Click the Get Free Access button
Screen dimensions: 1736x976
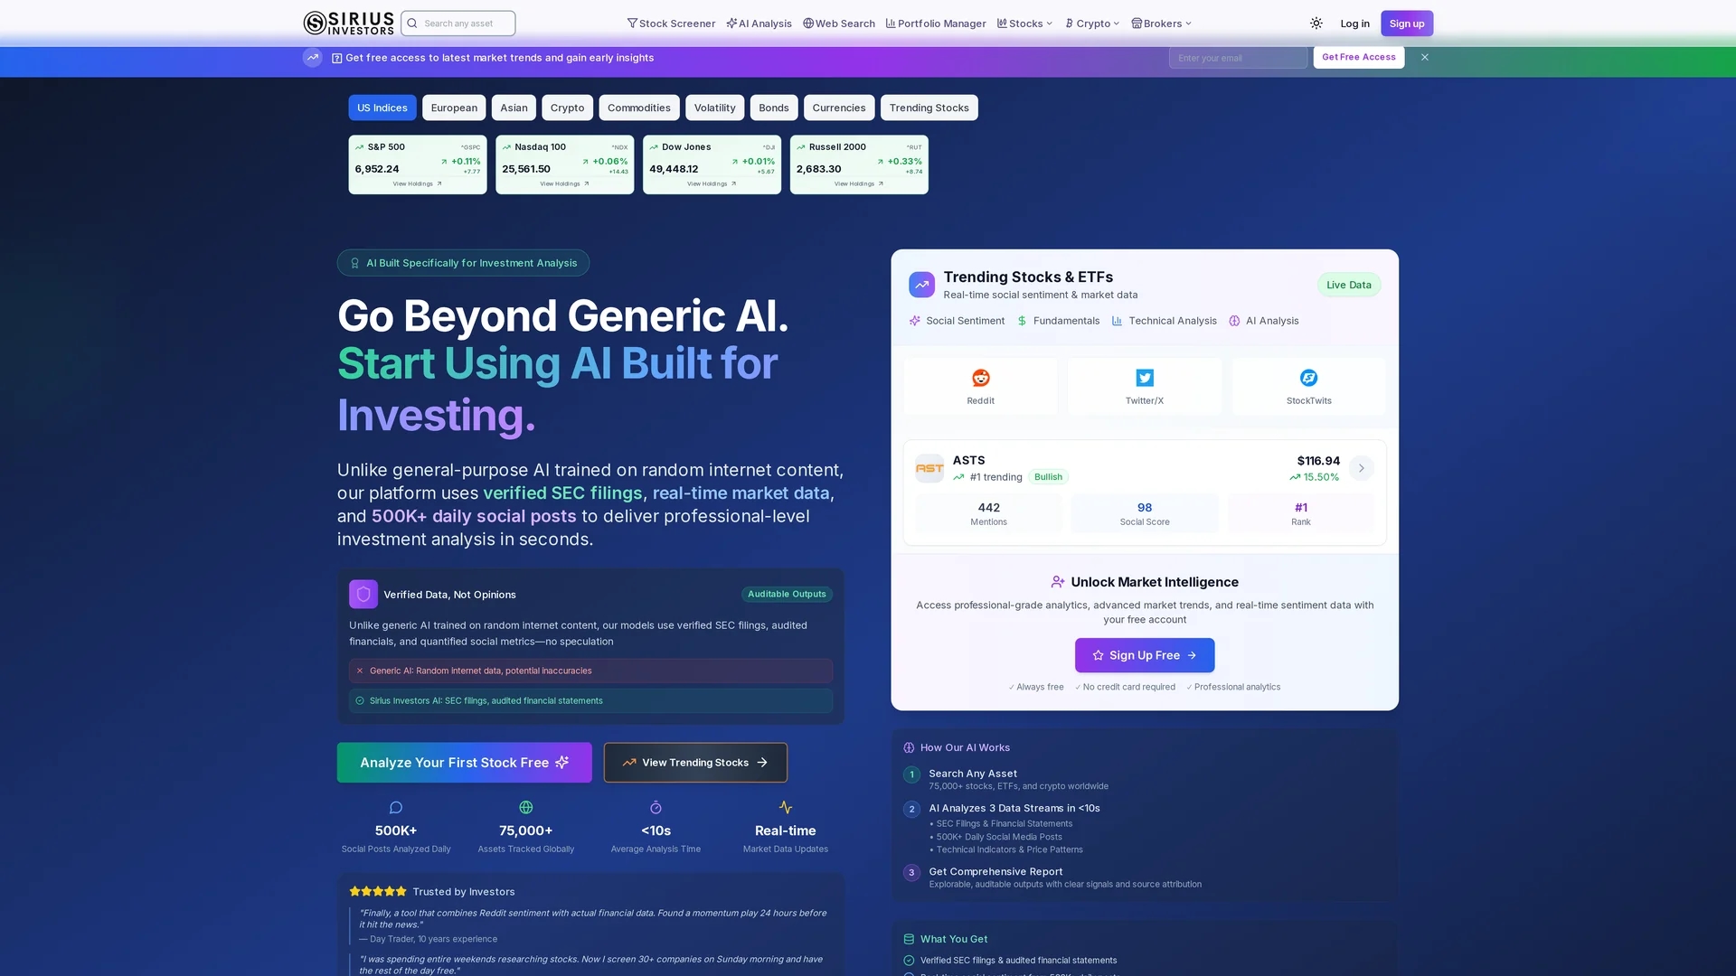[1359, 57]
